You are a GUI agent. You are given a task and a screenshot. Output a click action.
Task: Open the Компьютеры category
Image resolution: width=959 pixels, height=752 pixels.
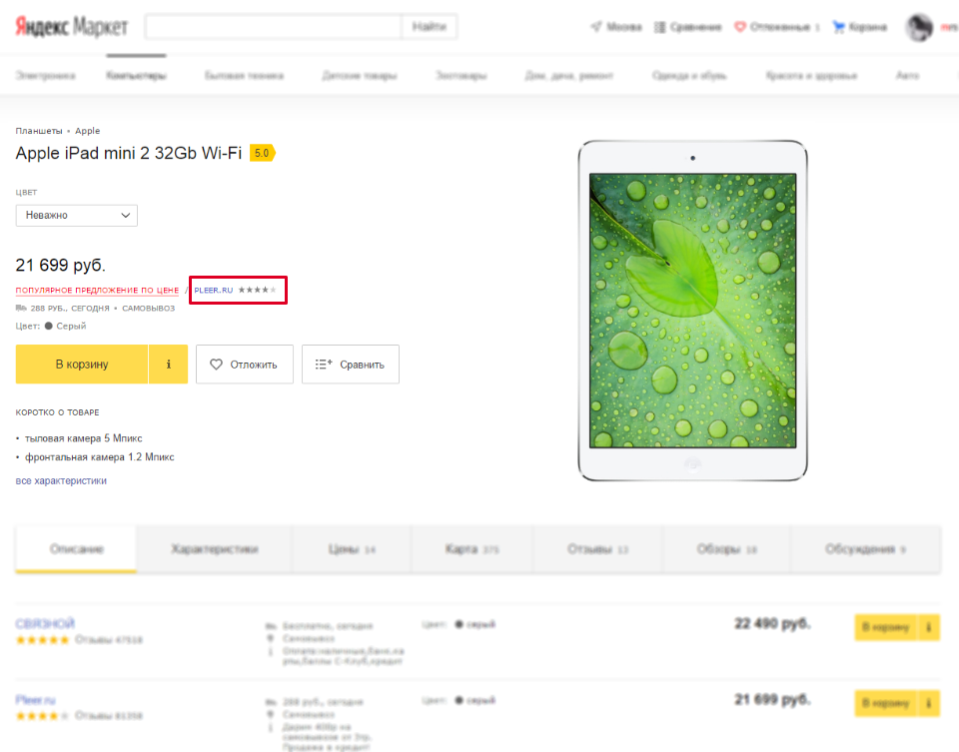[x=136, y=76]
